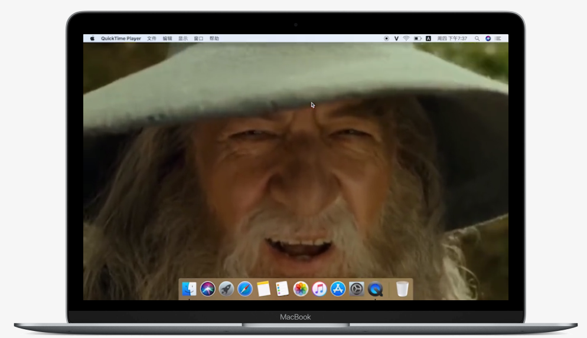Open App Store from the Dock

tap(338, 288)
